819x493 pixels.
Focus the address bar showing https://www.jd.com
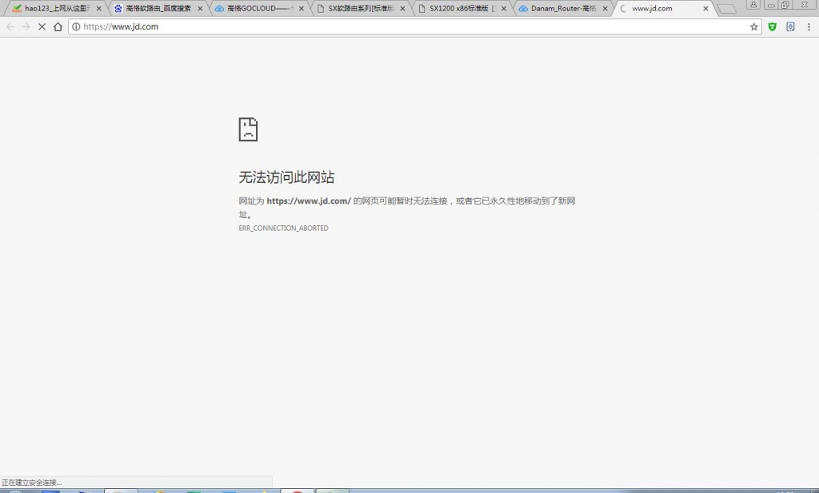[x=415, y=26]
